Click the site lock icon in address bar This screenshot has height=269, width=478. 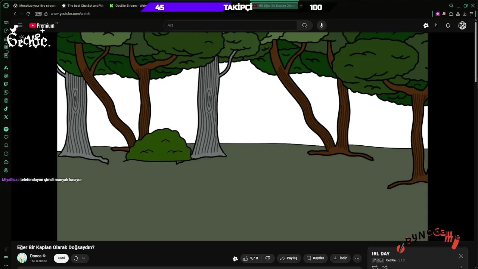pos(46,14)
